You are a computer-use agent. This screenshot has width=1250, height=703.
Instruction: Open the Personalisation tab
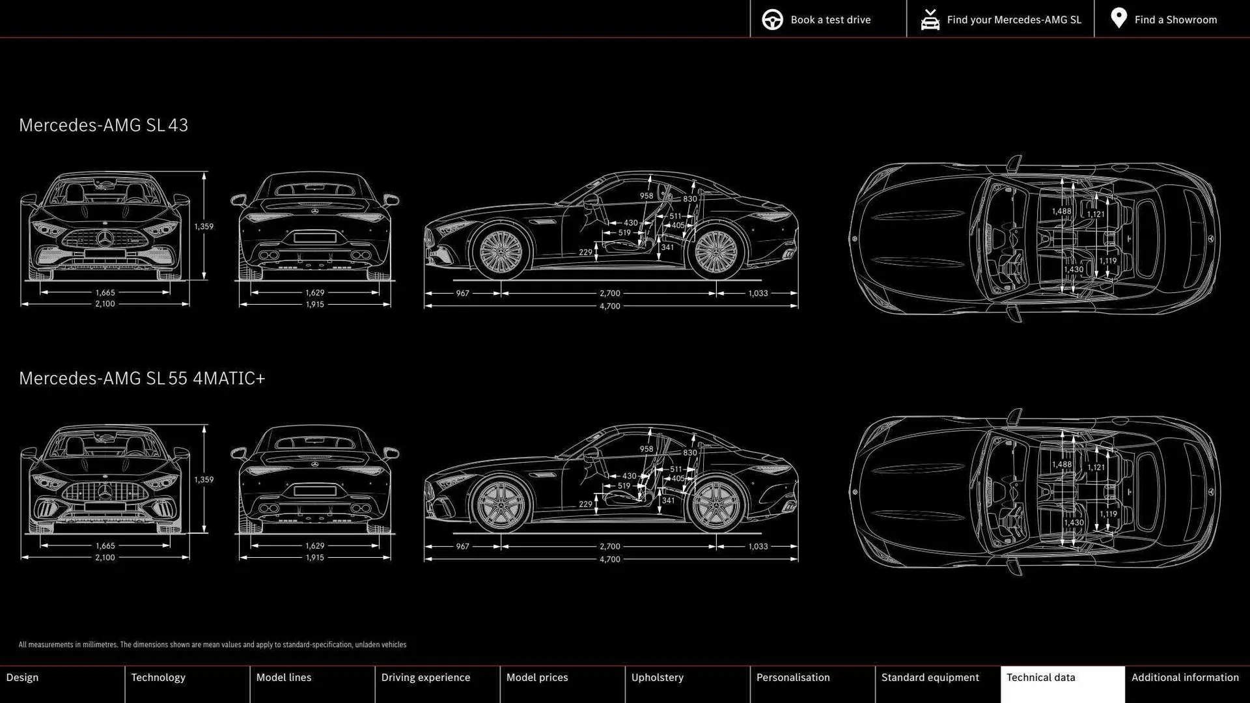[793, 678]
